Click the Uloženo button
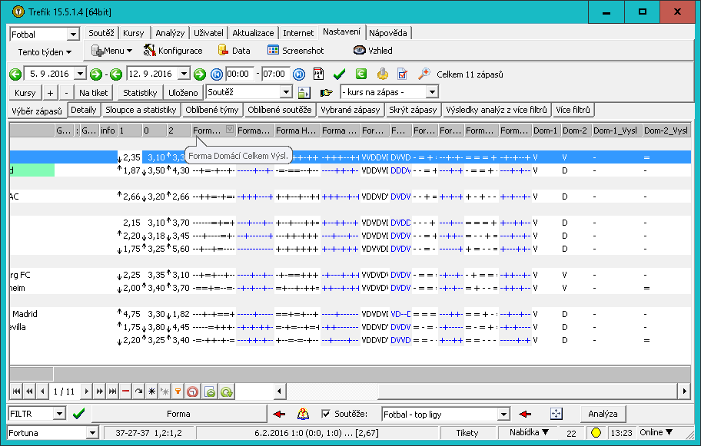This screenshot has height=446, width=701. pos(183,93)
